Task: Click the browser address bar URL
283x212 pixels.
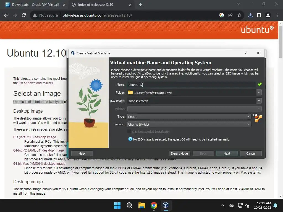Action: 97,15
